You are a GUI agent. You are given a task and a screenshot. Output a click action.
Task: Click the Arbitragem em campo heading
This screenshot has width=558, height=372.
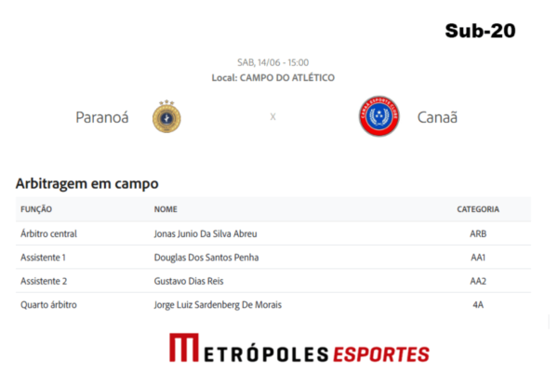(x=87, y=184)
